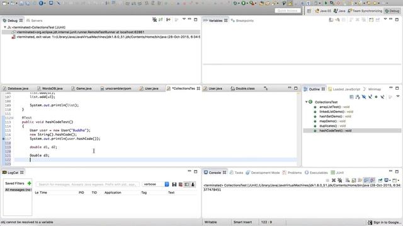The image size is (403, 226).
Task: Click Open Console icon in Console toolbar
Action: [395, 180]
